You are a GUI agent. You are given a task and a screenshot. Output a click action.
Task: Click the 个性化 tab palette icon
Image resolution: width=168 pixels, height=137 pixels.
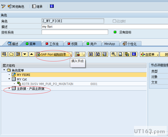[x=125, y=44]
